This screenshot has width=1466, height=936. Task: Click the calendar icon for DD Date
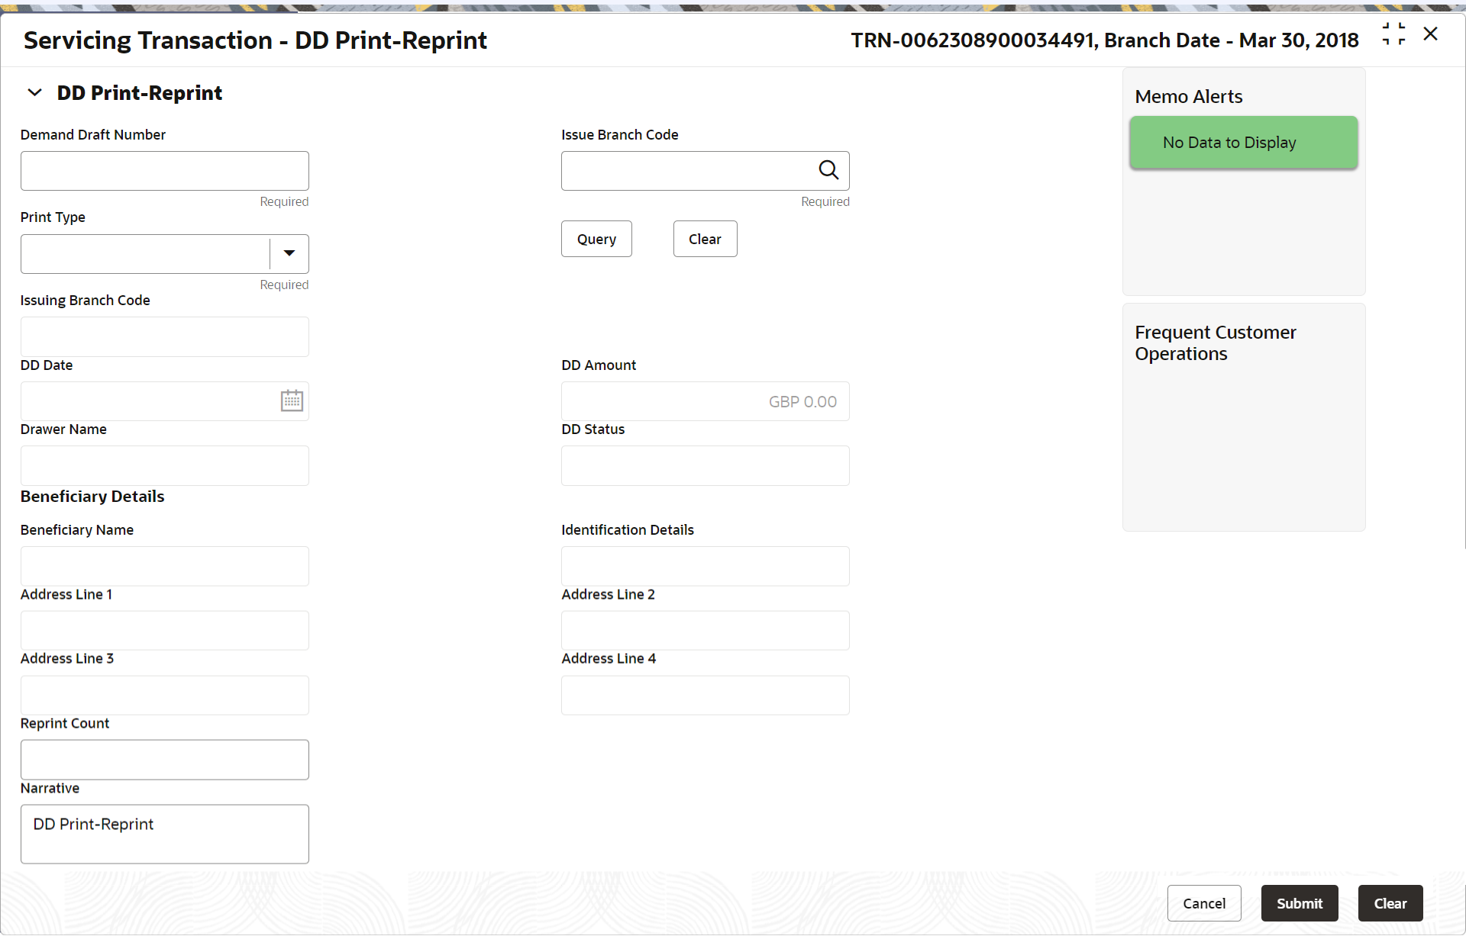291,400
